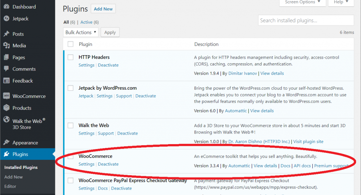Screen dimensions: 361x195
Task: Open WooCommerce API docs link
Action: [x=302, y=166]
